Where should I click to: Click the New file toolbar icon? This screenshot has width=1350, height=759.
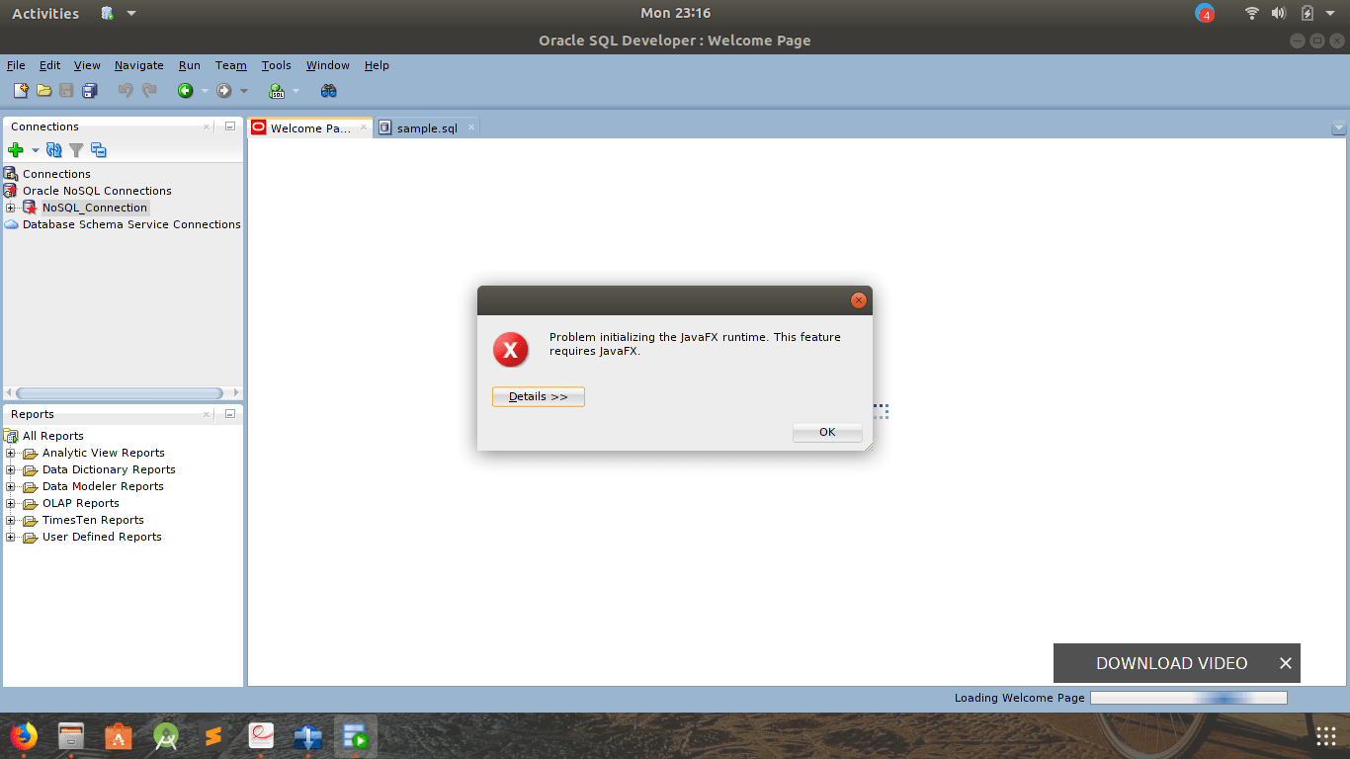[x=21, y=91]
